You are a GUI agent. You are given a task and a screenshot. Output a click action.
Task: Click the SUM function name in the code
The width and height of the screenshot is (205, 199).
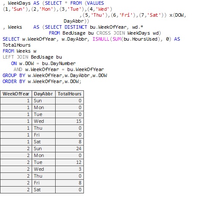coord(117,39)
